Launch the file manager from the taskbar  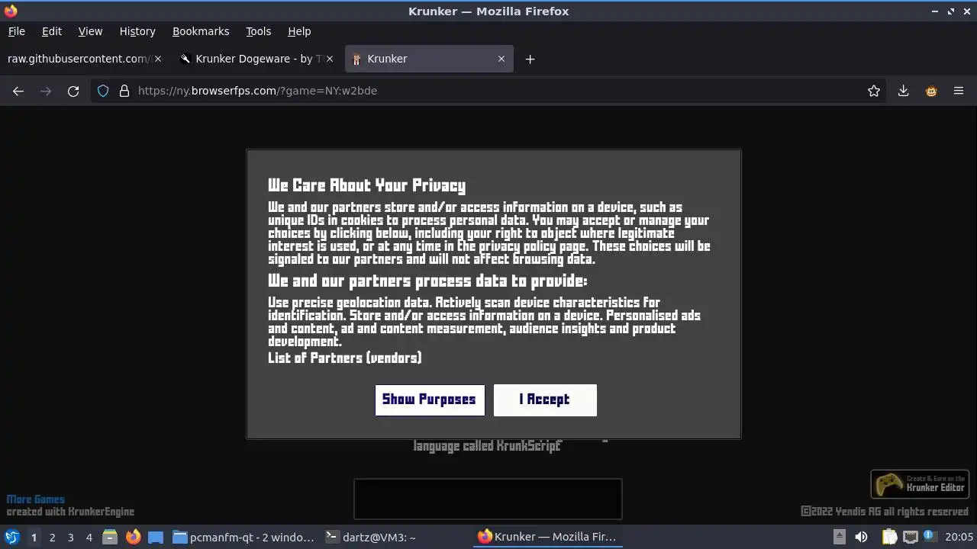click(110, 537)
